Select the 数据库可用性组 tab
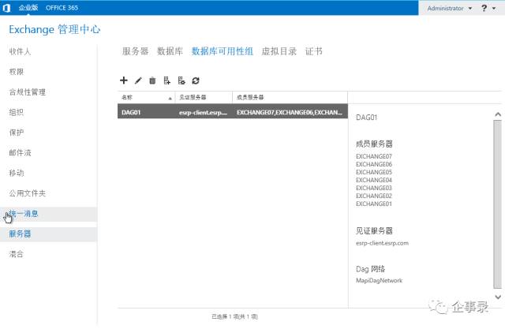Viewport: 505px width, 329px height. coord(223,51)
